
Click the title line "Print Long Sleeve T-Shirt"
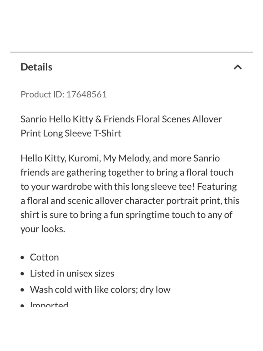click(71, 133)
